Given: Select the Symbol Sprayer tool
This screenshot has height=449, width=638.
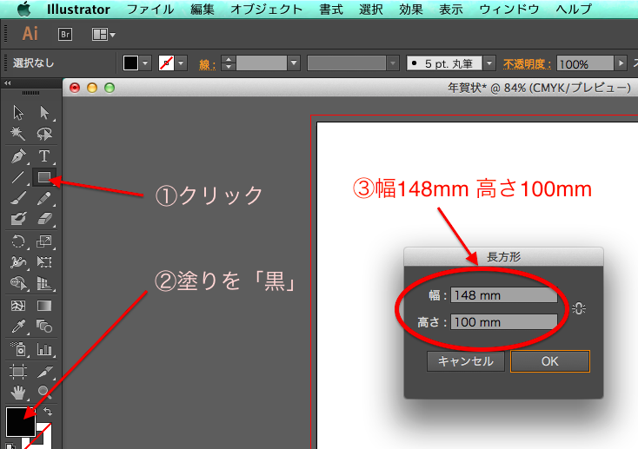Looking at the screenshot, I should [18, 349].
